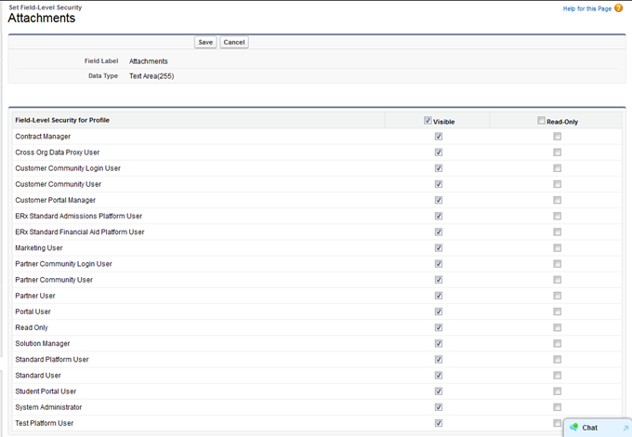Screen dimensions: 632x437
Task: Enable Read-Only for Standard User
Action: coord(558,376)
